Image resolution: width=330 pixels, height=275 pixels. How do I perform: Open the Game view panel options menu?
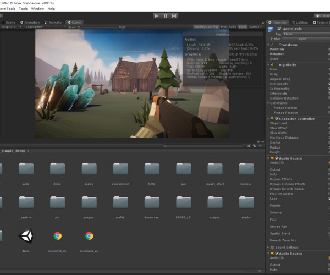click(262, 23)
